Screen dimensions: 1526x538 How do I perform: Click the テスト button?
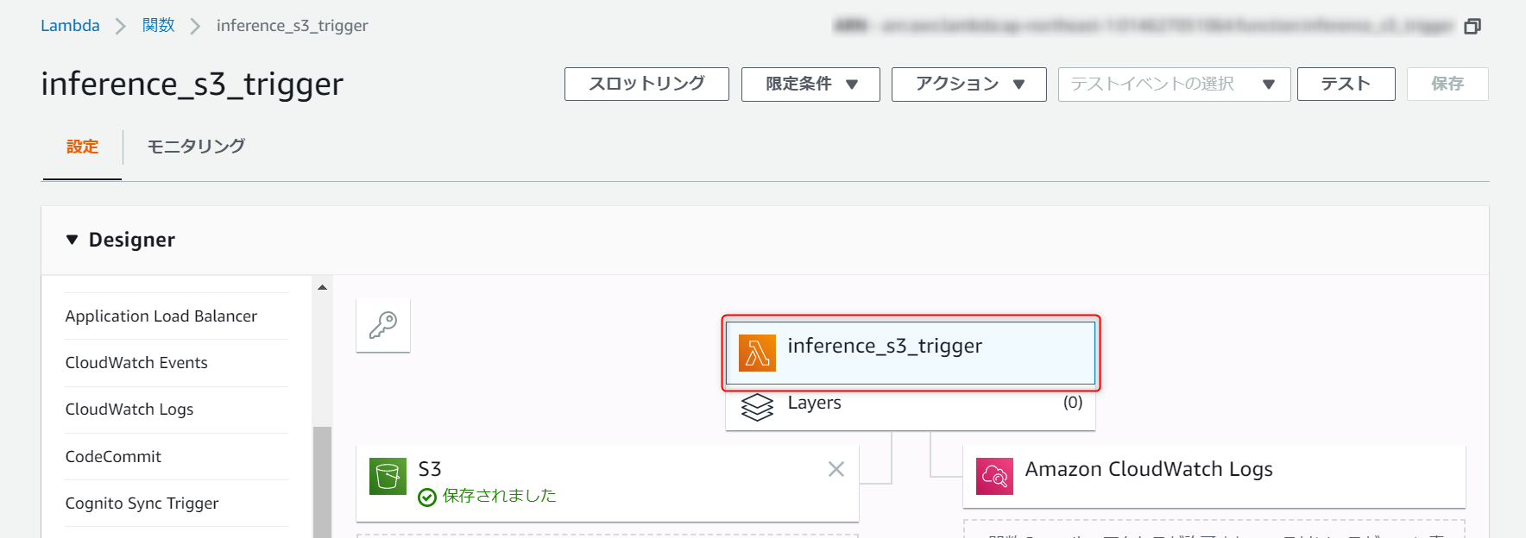pyautogui.click(x=1346, y=84)
